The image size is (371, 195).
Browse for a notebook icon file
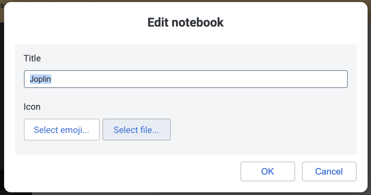[x=137, y=130]
